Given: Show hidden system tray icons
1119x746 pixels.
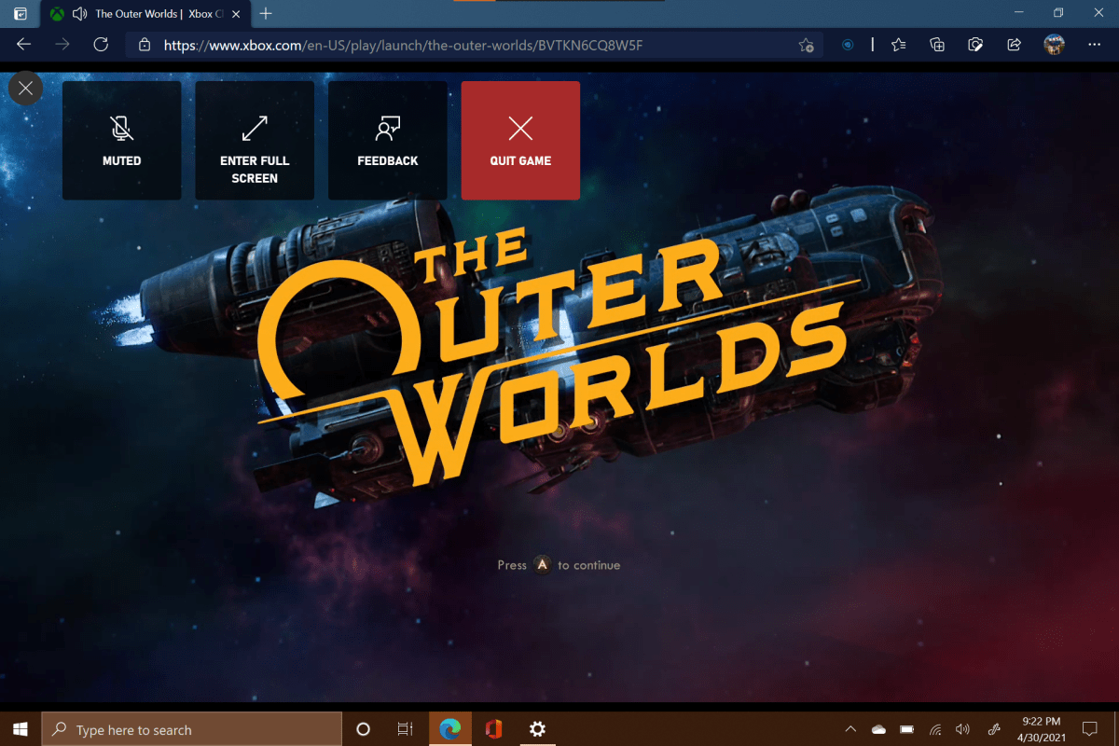Looking at the screenshot, I should click(x=850, y=729).
